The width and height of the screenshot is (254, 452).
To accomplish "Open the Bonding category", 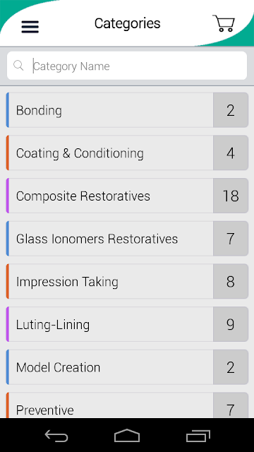I will 127,110.
